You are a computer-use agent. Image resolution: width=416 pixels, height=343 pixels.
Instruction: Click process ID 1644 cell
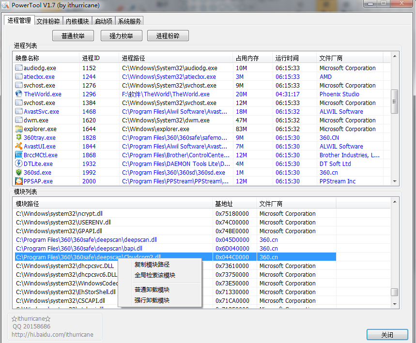click(89, 129)
